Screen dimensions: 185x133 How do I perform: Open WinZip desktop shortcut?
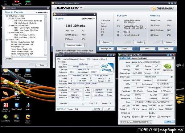(17, 118)
